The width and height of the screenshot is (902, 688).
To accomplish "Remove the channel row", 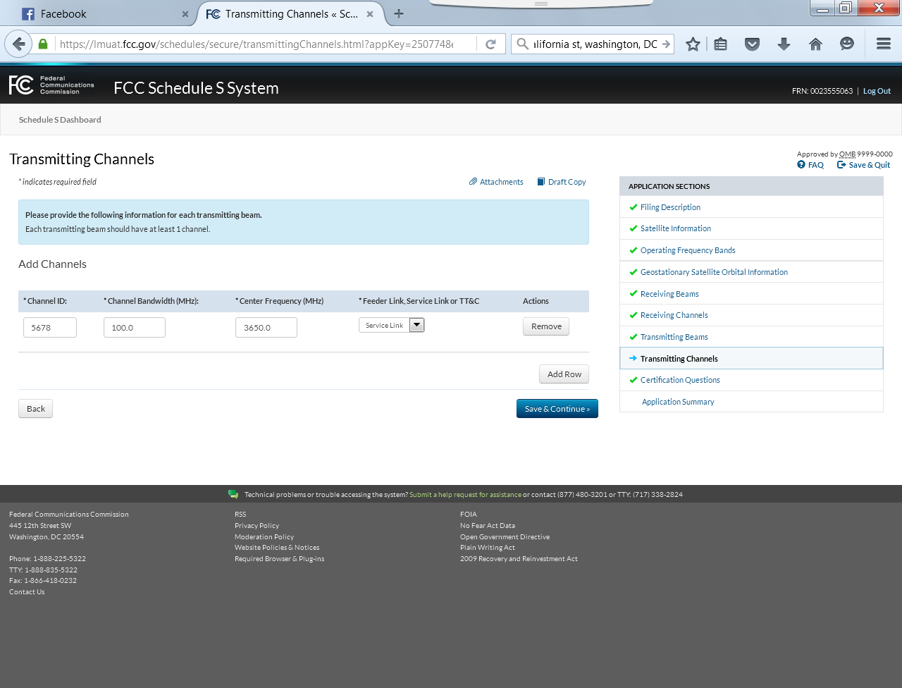I will [546, 326].
